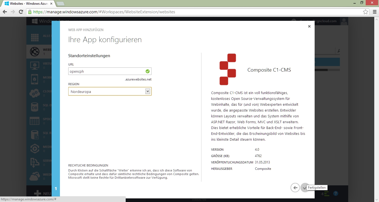Viewport: 379px width, 202px height.
Task: Select the Websites - Windows Azure browser tab
Action: click(x=28, y=3)
